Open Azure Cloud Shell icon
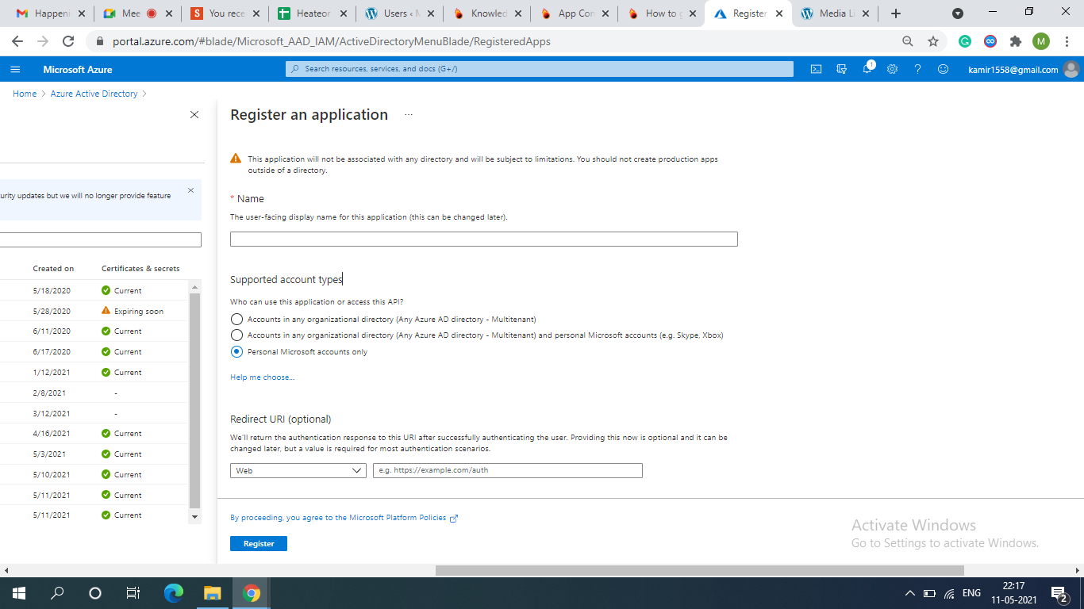Viewport: 1084px width, 609px height. point(816,69)
